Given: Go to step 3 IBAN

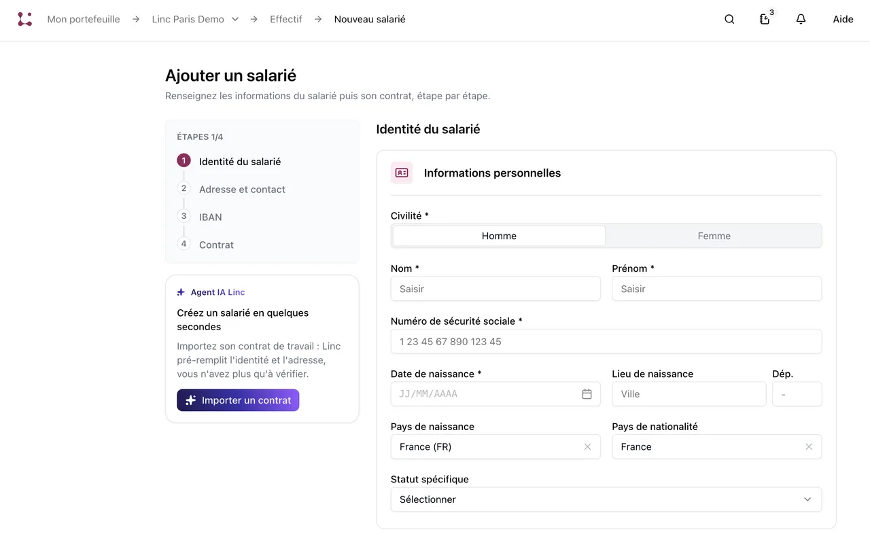Looking at the screenshot, I should pyautogui.click(x=200, y=217).
